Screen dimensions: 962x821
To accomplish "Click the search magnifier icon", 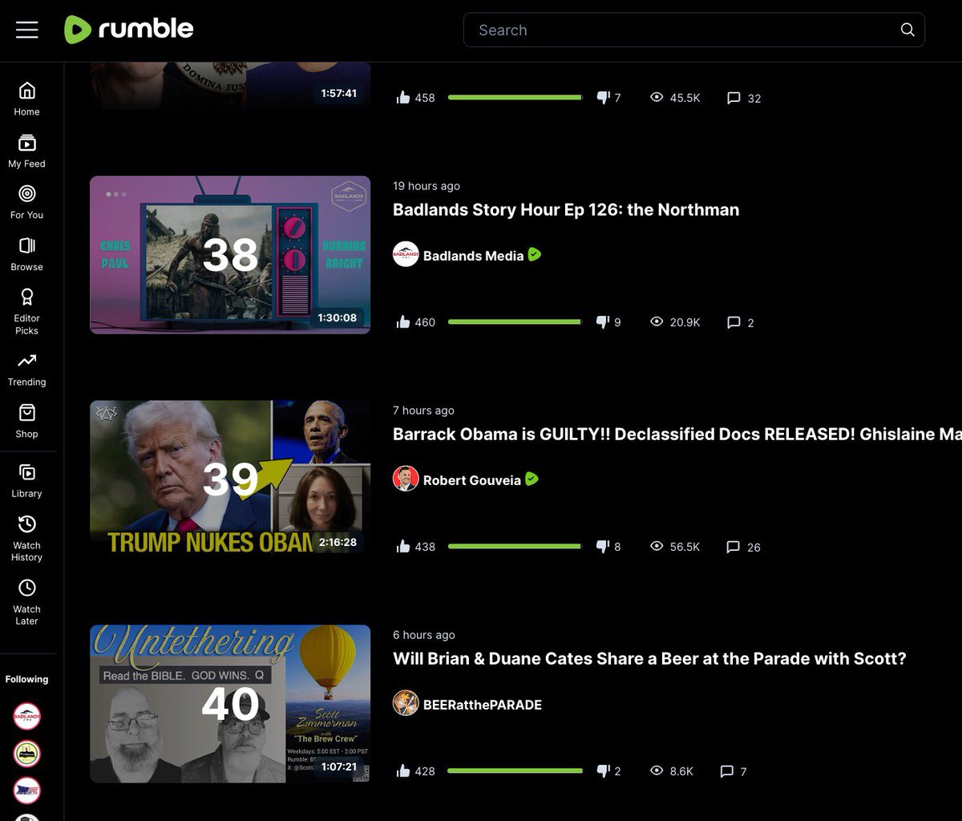I will click(x=907, y=30).
